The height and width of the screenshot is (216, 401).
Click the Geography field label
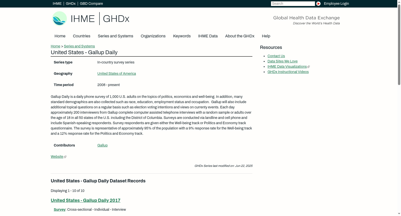[63, 74]
